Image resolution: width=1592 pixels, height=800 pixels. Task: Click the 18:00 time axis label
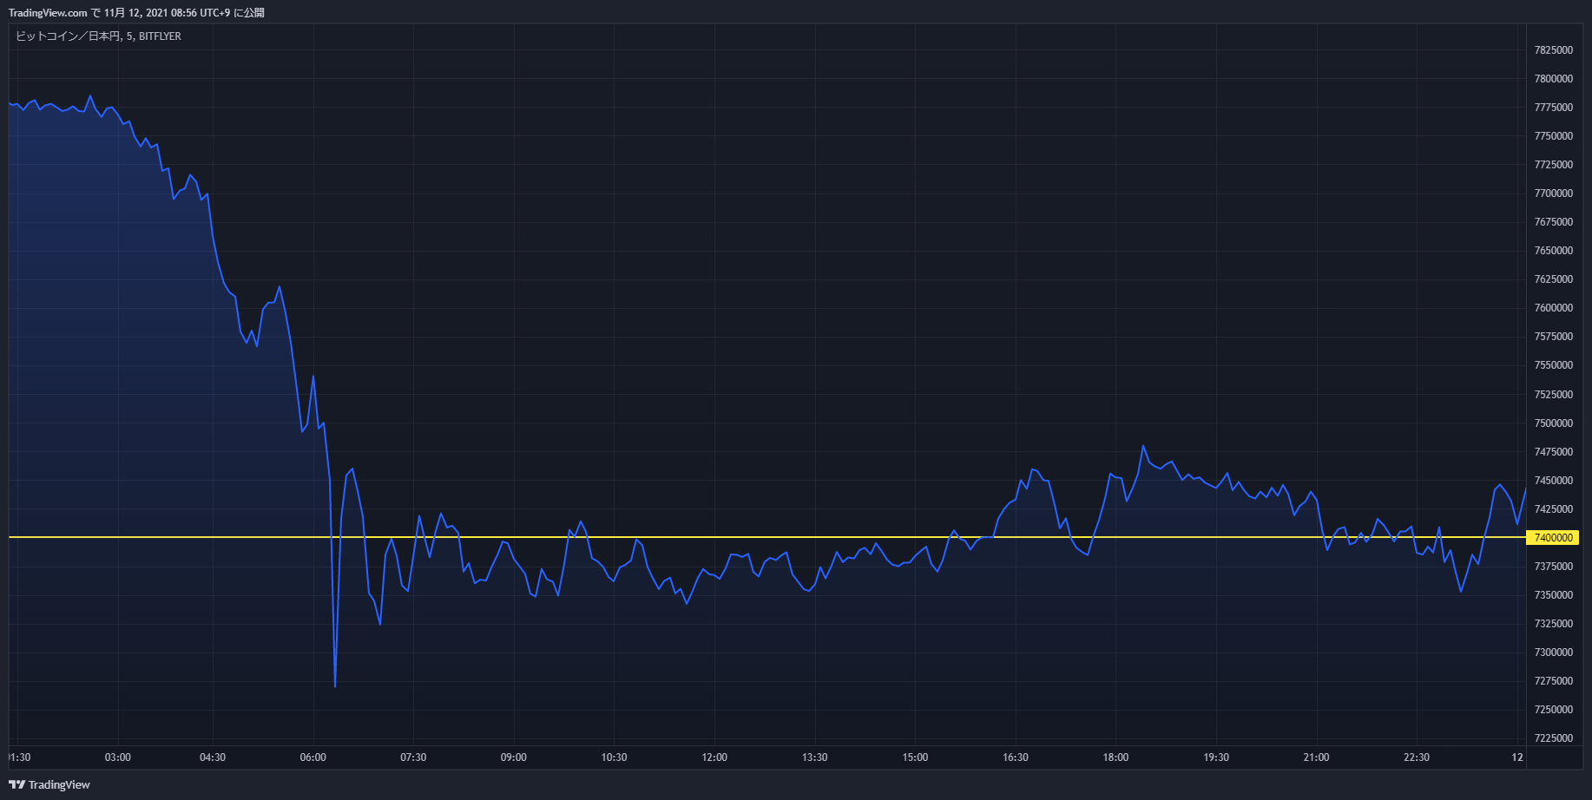click(x=1115, y=757)
